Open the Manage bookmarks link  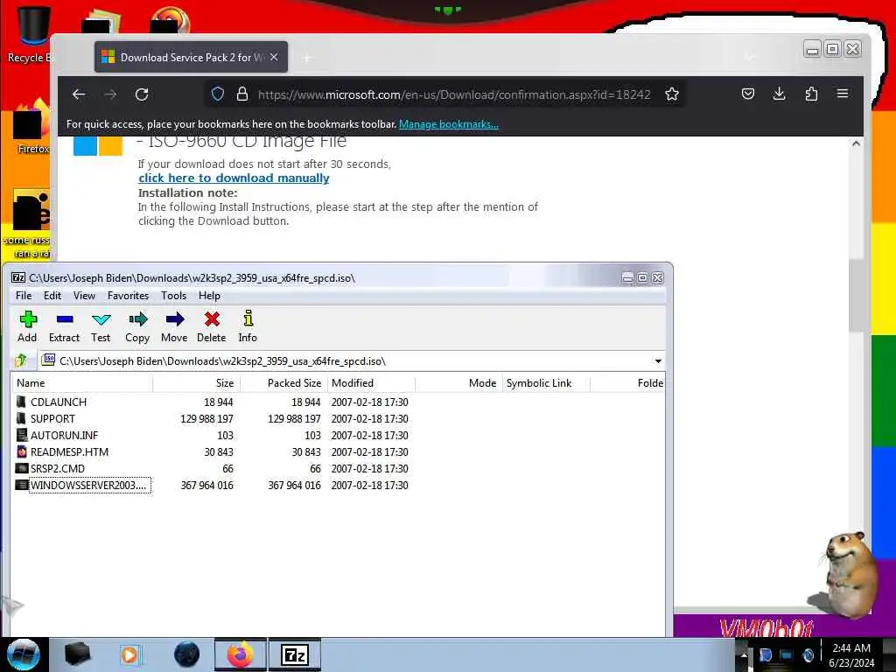tap(449, 124)
